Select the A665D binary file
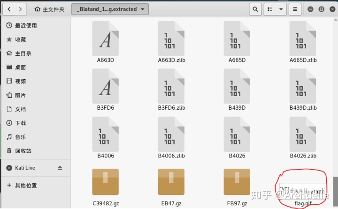This screenshot has height=209, width=338. (x=237, y=38)
